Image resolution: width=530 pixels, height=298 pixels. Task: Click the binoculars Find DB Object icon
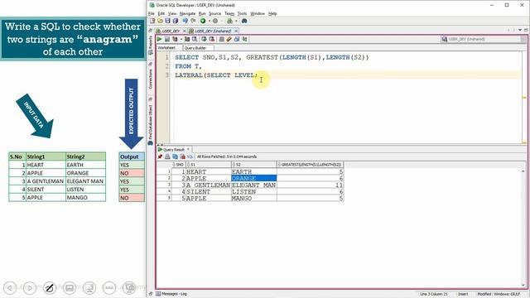coord(244,21)
